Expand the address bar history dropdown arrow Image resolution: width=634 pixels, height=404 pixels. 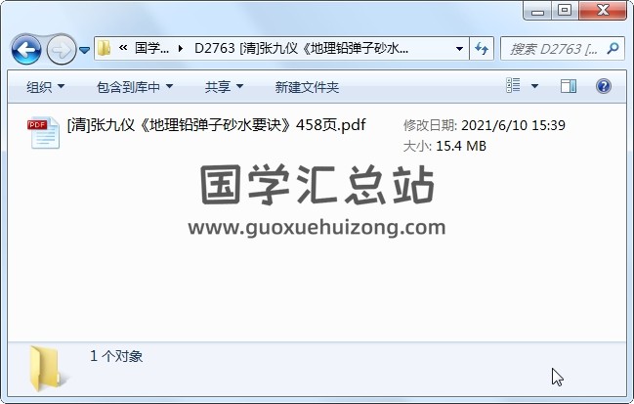coord(459,49)
